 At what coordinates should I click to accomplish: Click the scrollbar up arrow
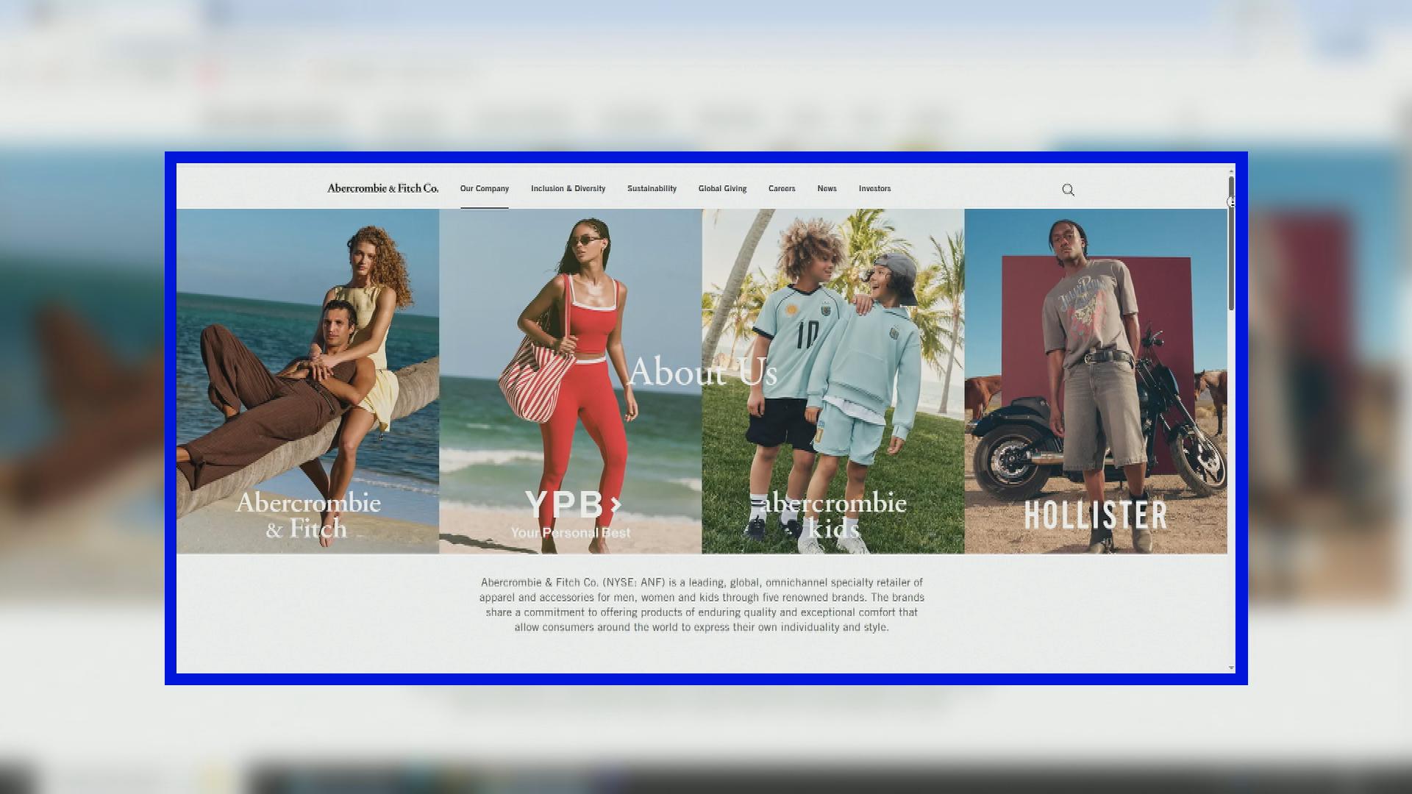click(x=1231, y=171)
